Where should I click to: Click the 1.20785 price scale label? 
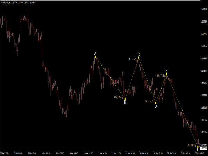[x=204, y=21]
